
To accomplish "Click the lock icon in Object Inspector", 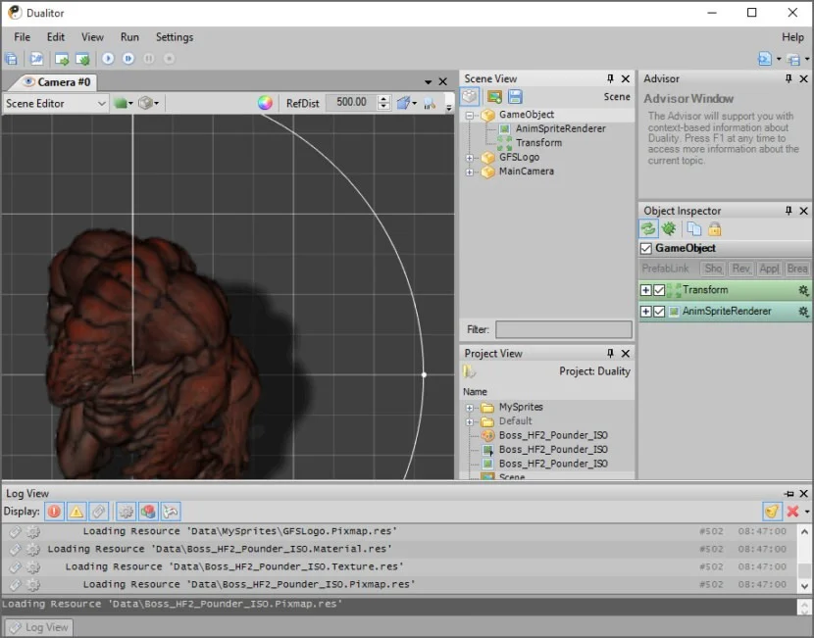I will coord(715,228).
